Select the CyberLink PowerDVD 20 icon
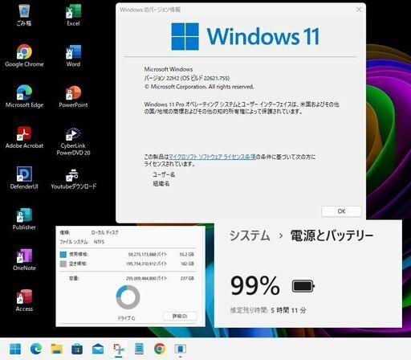Image resolution: width=411 pixels, height=360 pixels. [x=73, y=141]
